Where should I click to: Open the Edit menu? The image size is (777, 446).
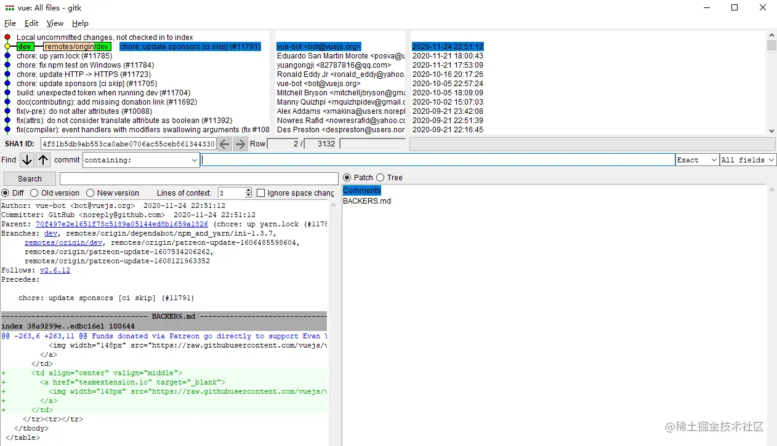pos(31,23)
